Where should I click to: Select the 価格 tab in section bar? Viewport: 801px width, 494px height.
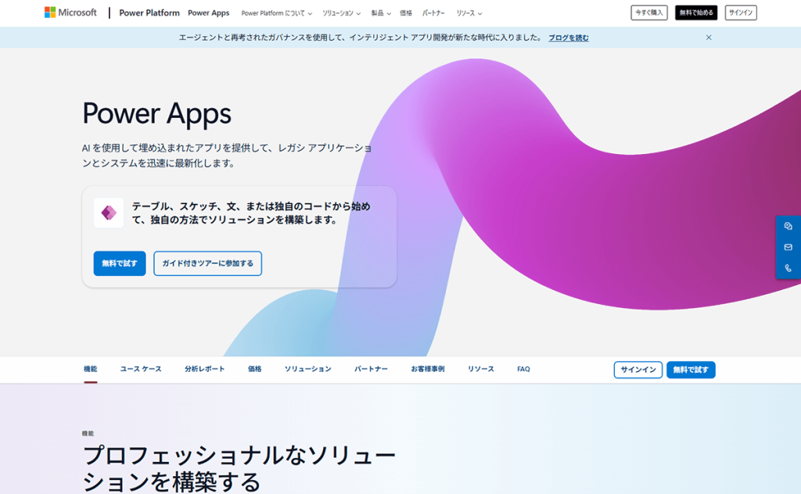pyautogui.click(x=254, y=369)
